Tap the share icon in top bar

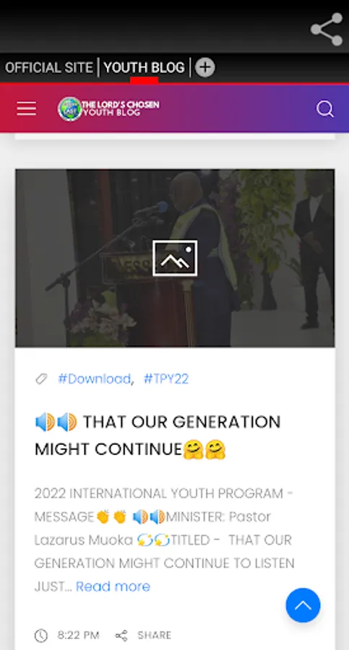tap(327, 29)
